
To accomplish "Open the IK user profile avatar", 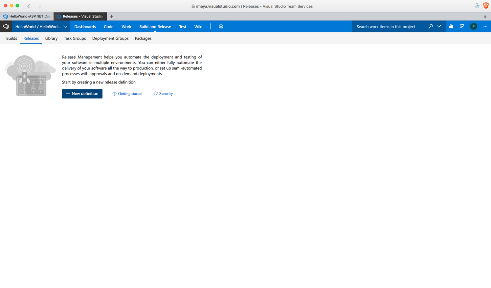I will pyautogui.click(x=474, y=26).
